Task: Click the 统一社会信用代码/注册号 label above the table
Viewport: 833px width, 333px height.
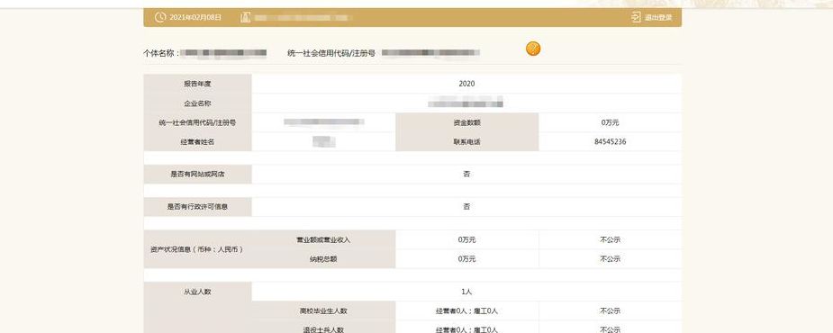Action: (x=331, y=53)
